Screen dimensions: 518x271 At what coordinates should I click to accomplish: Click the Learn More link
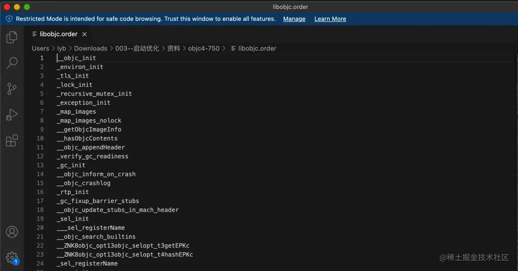click(330, 19)
